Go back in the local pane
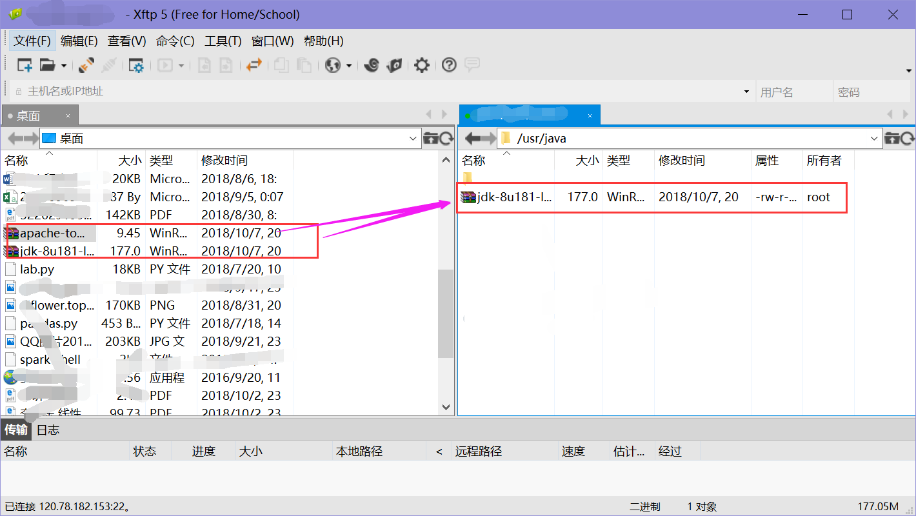This screenshot has height=516, width=916. (14, 139)
